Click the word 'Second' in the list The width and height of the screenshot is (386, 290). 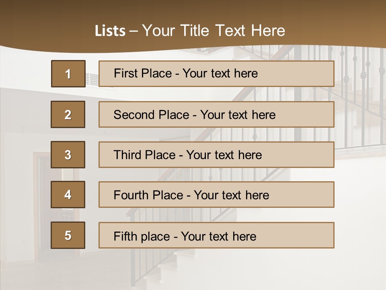point(134,115)
